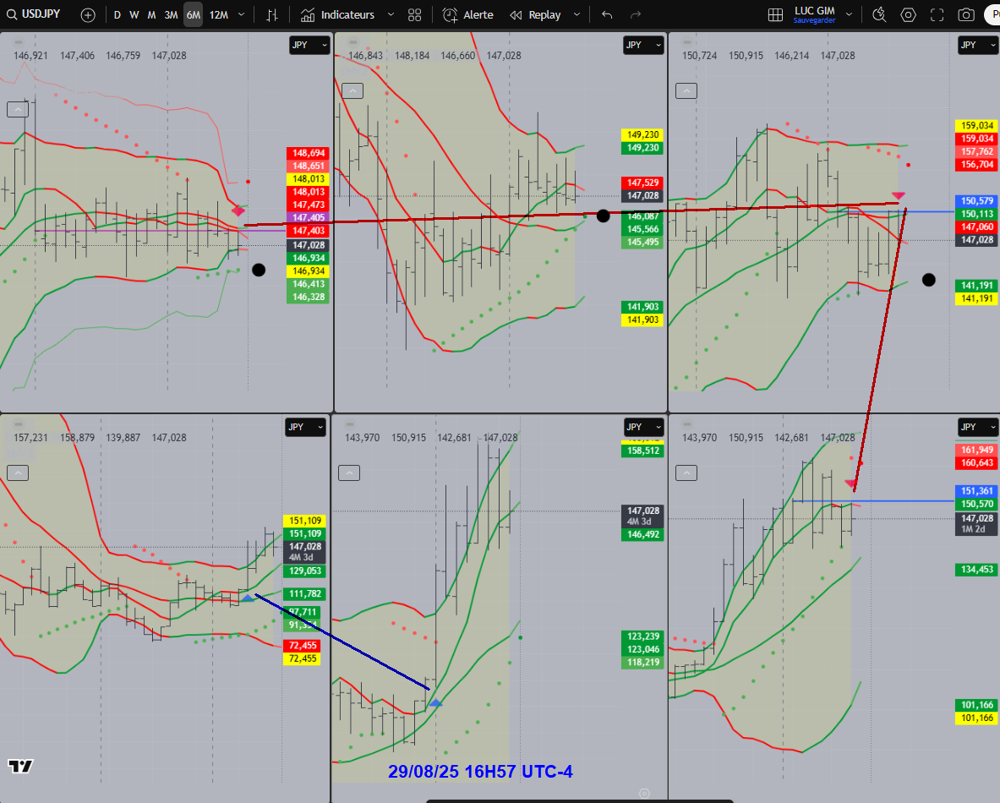This screenshot has width=1000, height=803.
Task: Click the add symbol plus icon
Action: 88,14
